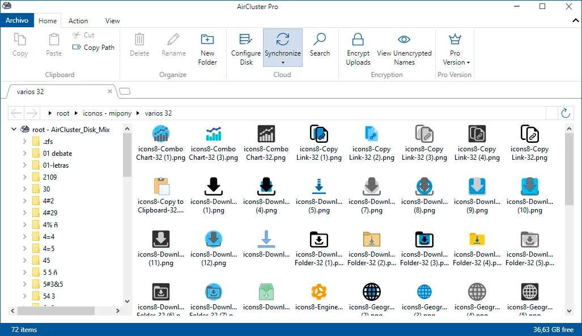
Task: Select icons8-Downl... (5).png file
Action: point(319,196)
